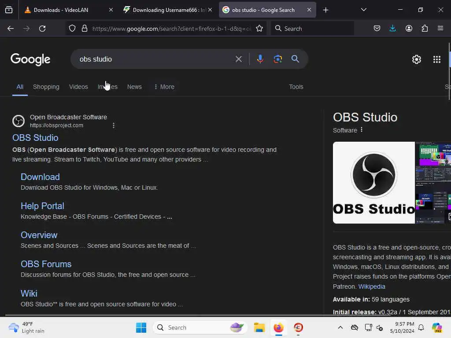Image resolution: width=451 pixels, height=338 pixels.
Task: Click the OneDrive cloud tray icon
Action: click(x=355, y=327)
